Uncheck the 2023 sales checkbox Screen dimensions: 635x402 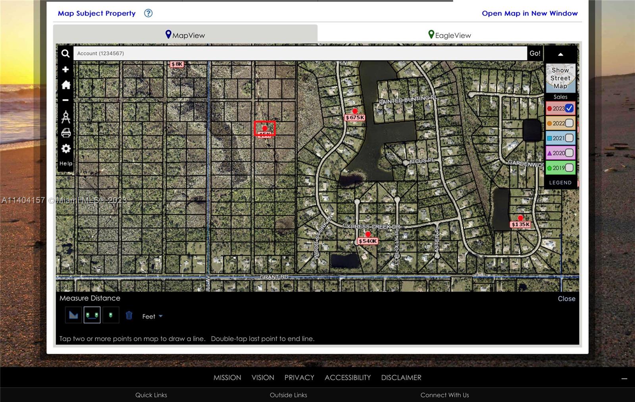(x=569, y=108)
